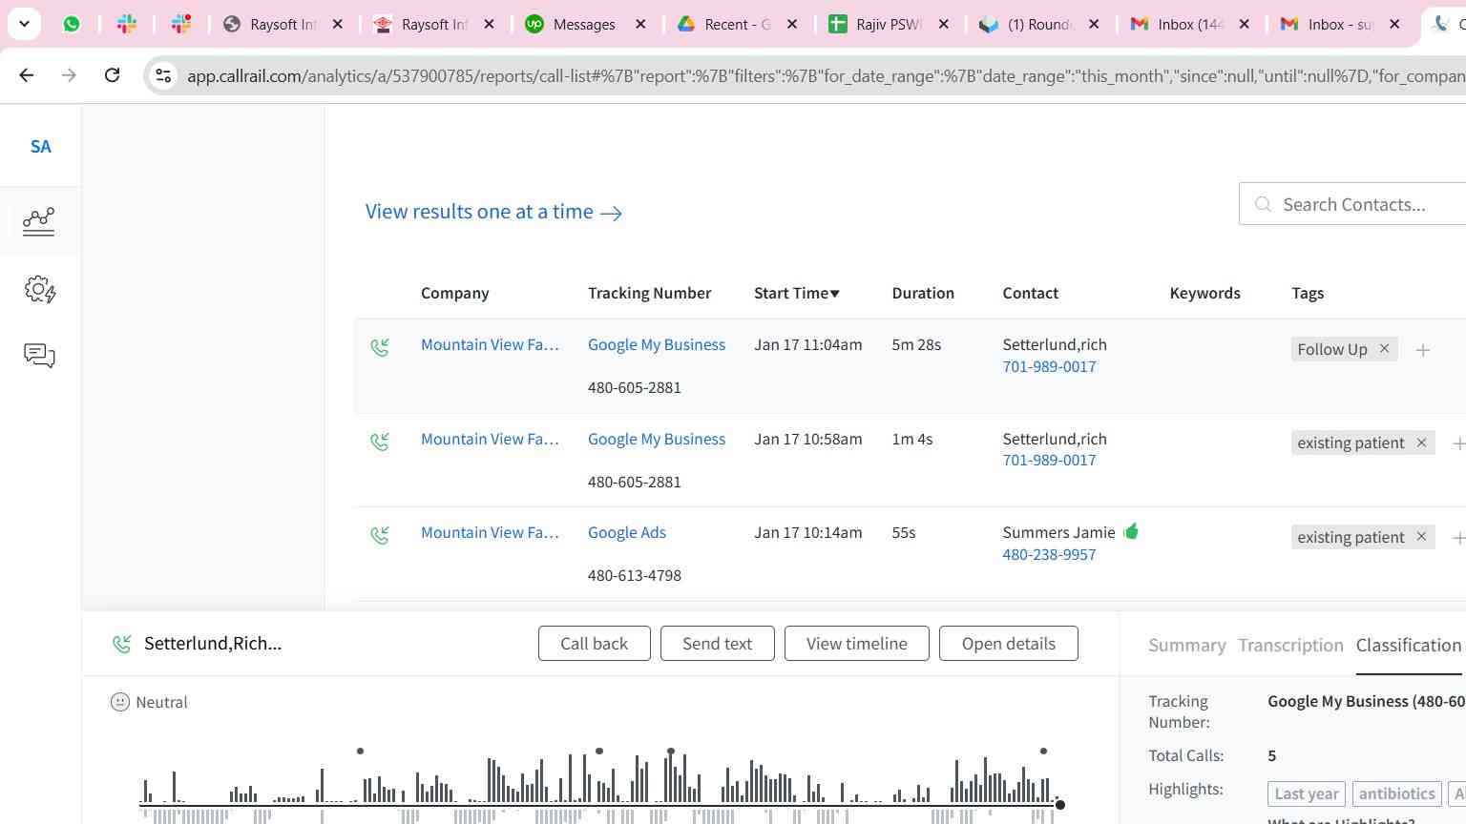The width and height of the screenshot is (1466, 824).
Task: Open phone number 480-238-9957
Action: click(x=1049, y=554)
